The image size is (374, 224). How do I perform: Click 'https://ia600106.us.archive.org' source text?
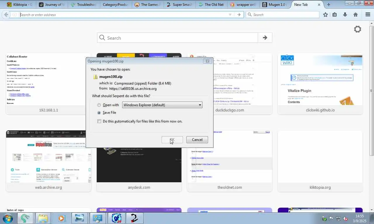click(x=133, y=89)
